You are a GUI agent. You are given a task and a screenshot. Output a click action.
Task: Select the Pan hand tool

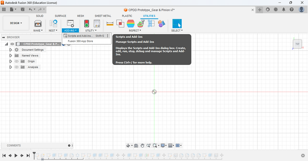(x=142, y=146)
